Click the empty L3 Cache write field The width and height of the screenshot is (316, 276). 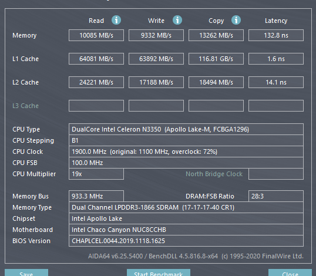pos(156,106)
